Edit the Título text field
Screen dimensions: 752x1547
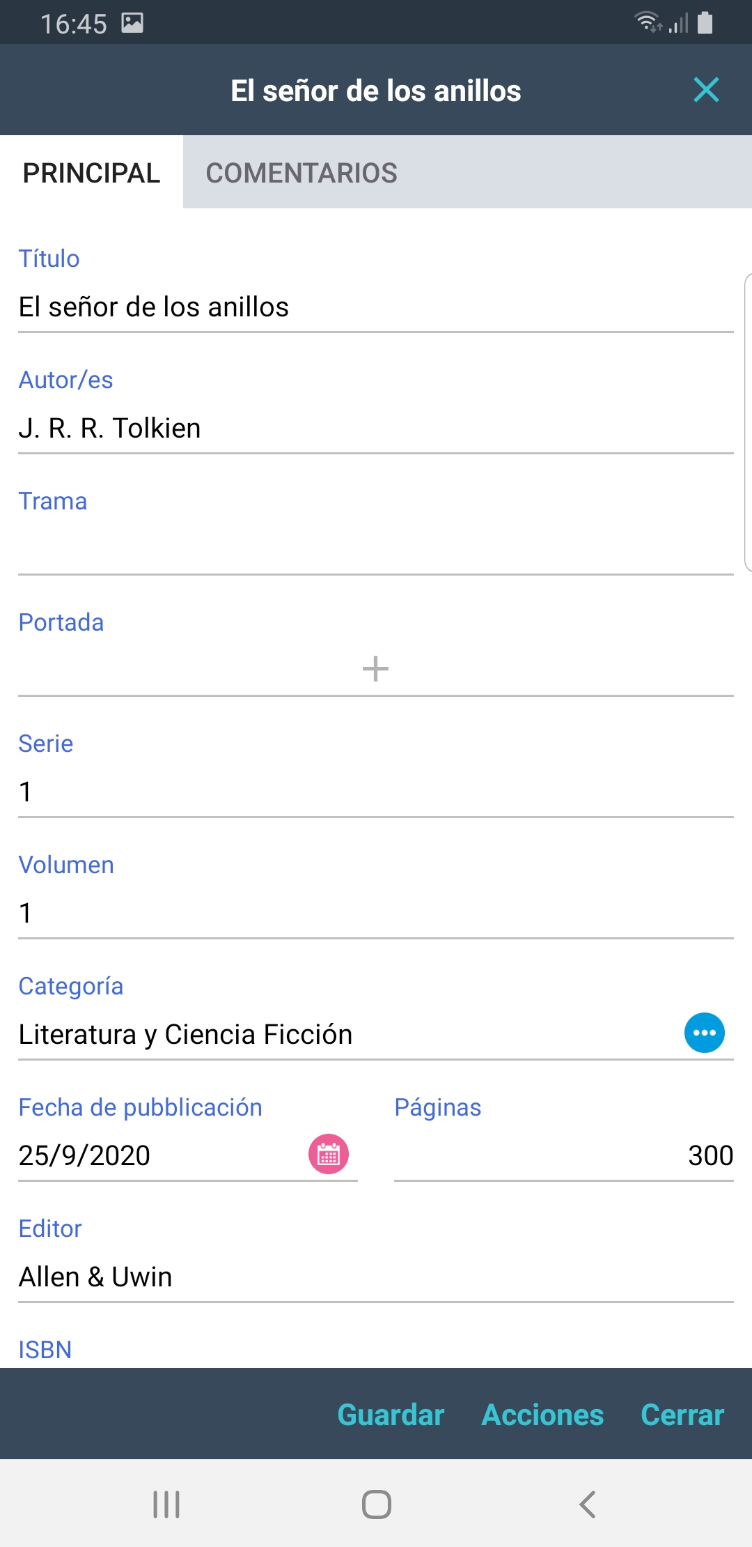click(376, 307)
